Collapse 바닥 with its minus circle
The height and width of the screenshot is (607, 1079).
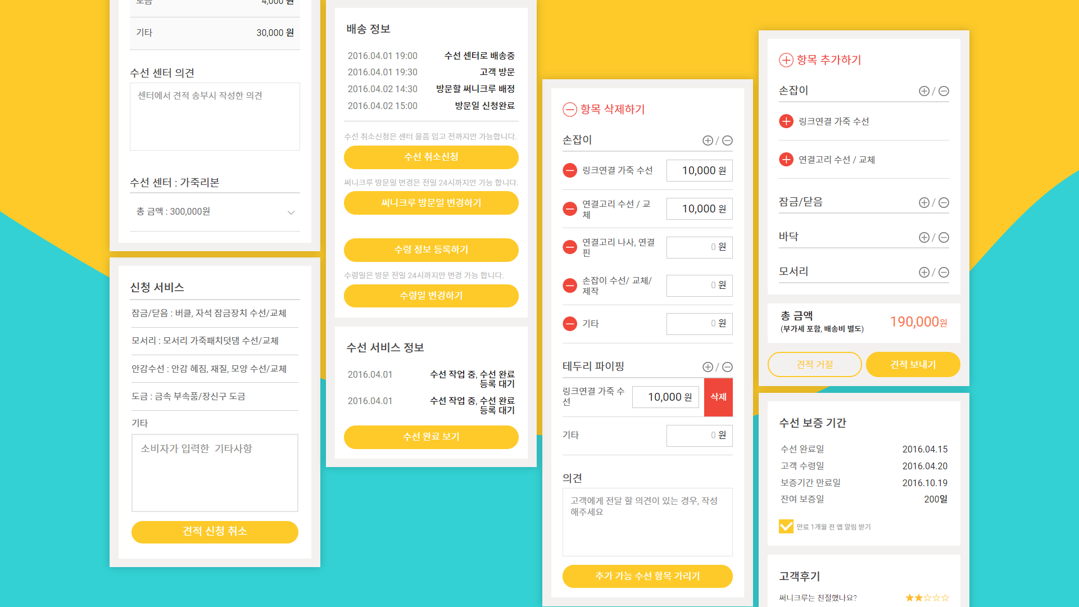pyautogui.click(x=944, y=237)
